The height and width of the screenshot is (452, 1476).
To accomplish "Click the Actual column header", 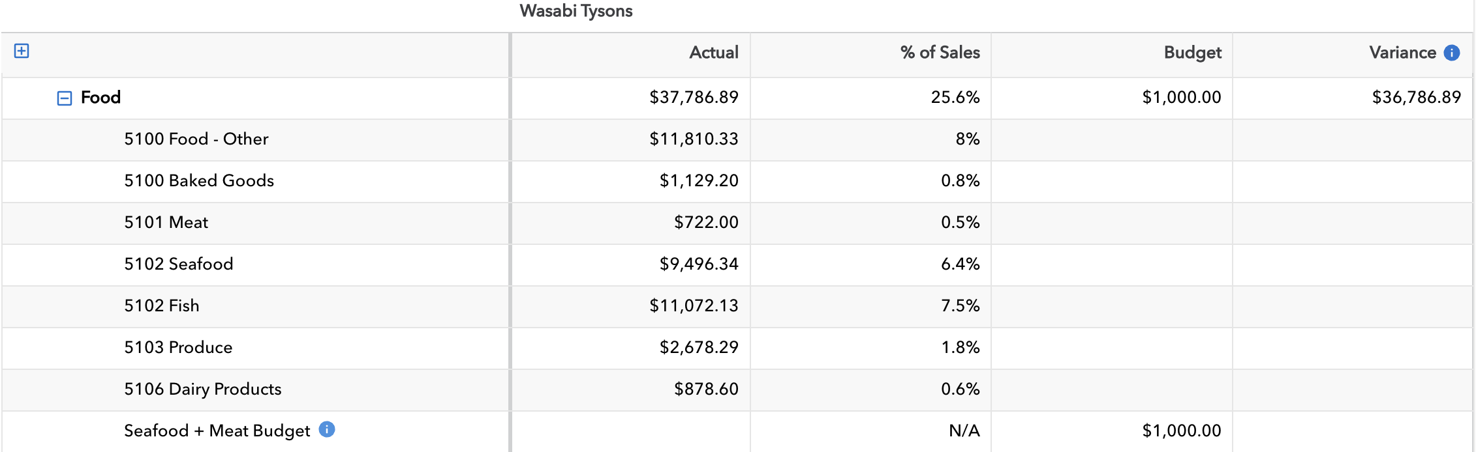I will tap(714, 53).
